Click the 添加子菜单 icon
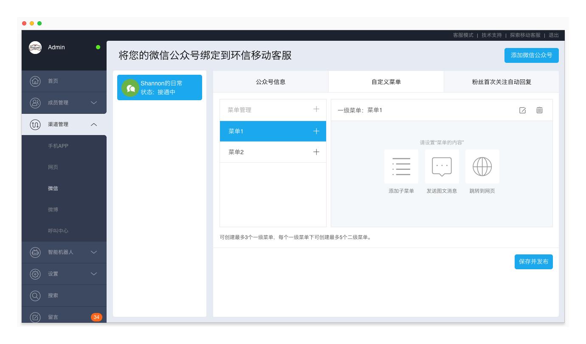The width and height of the screenshot is (586, 344). (x=401, y=166)
